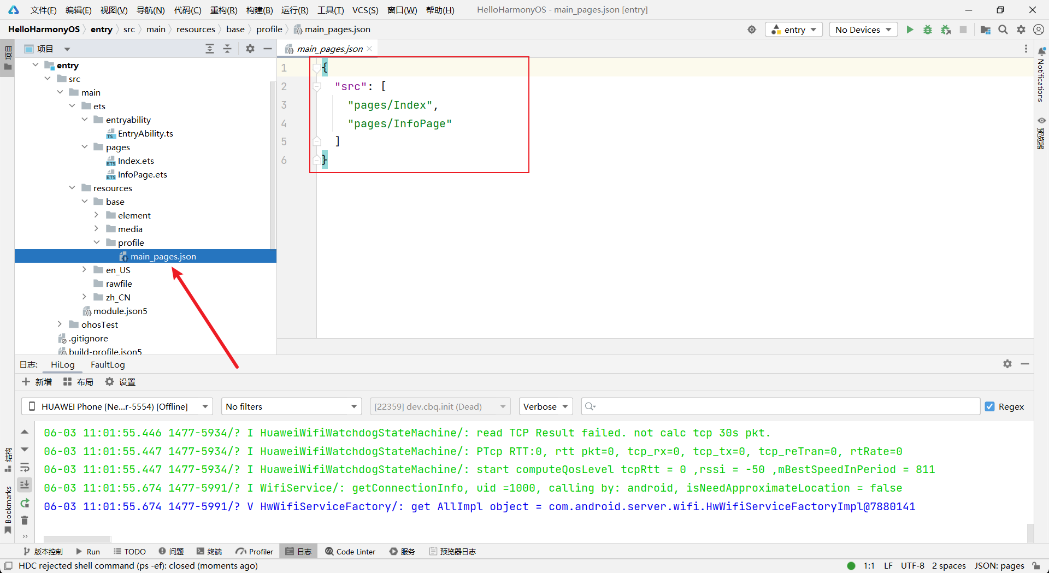The width and height of the screenshot is (1049, 573).
Task: Select module.json5 in project tree
Action: tap(120, 311)
